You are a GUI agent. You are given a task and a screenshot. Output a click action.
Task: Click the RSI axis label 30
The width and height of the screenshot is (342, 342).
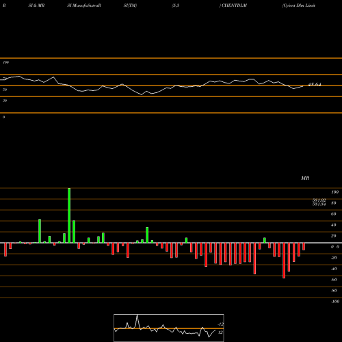pyautogui.click(x=5, y=101)
